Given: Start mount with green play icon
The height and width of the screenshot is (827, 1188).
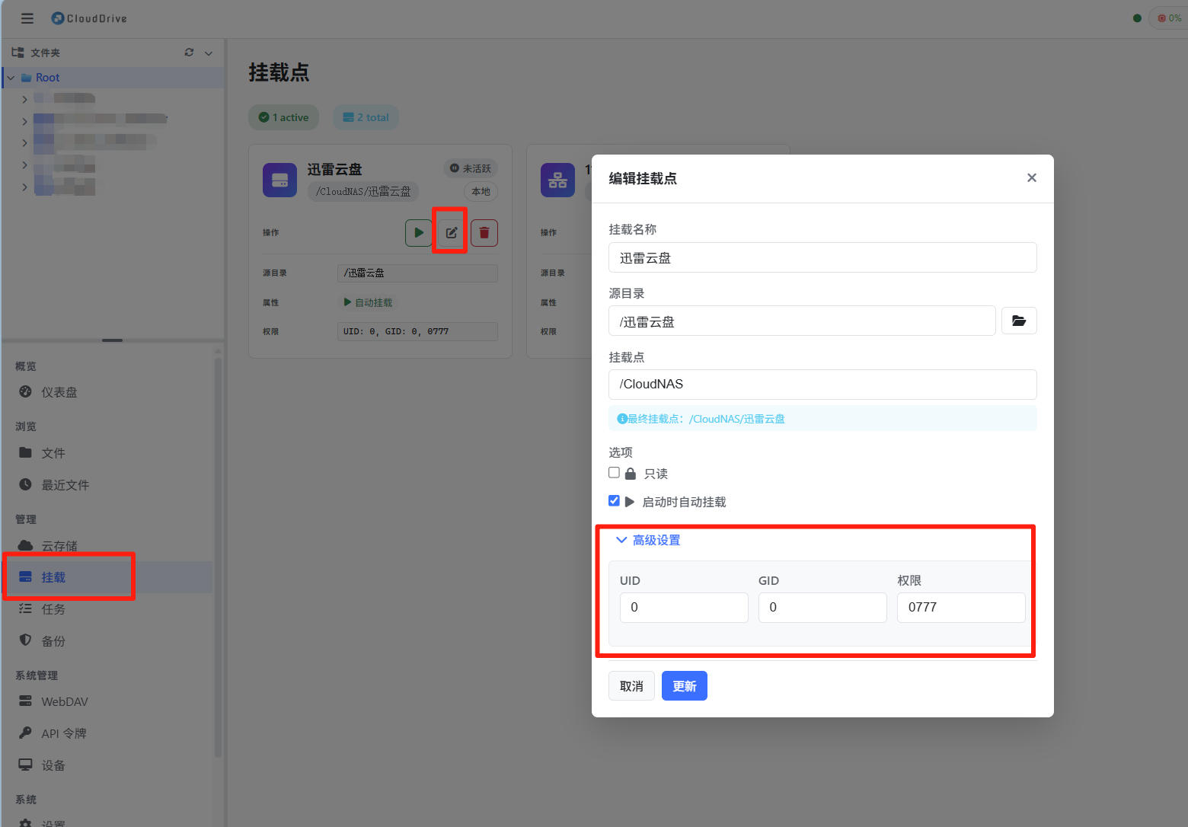Looking at the screenshot, I should 418,232.
